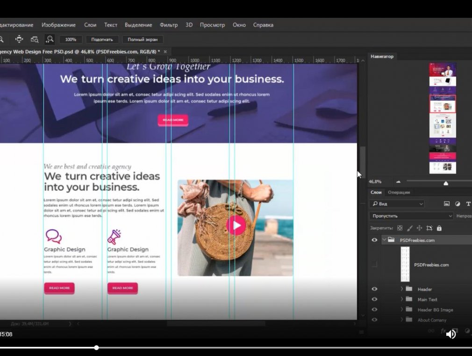Click the canvas vertical scrollbar thumb
Image resolution: width=472 pixels, height=356 pixels.
(363, 162)
